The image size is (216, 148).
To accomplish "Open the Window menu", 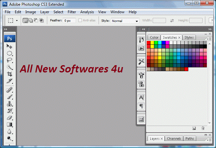I will [x=117, y=12].
